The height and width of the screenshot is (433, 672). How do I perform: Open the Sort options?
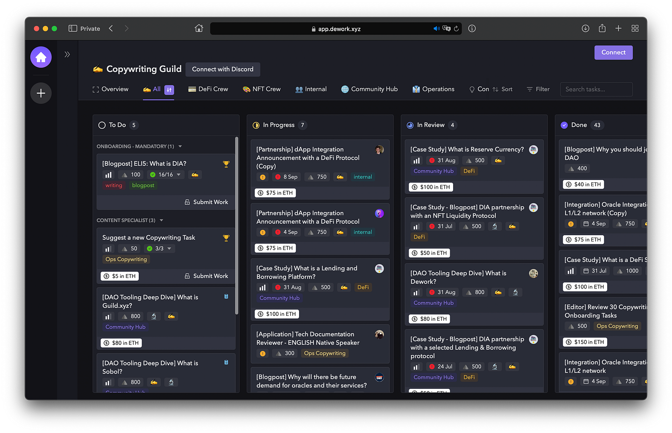click(502, 89)
